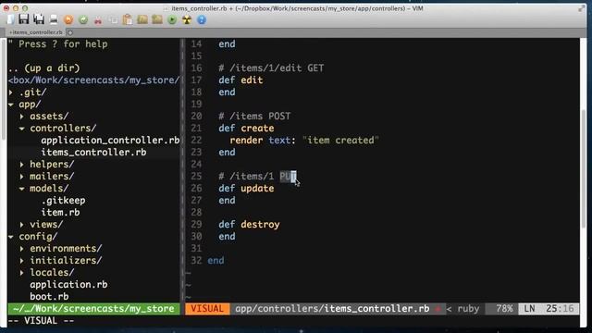Click the 'Press ? for help' line
This screenshot has width=592, height=333.
pyautogui.click(x=57, y=44)
